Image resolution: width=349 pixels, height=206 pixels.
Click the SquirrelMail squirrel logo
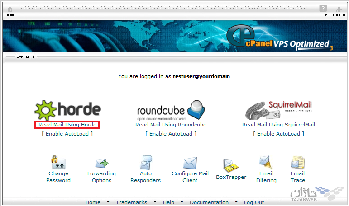pos(278,110)
